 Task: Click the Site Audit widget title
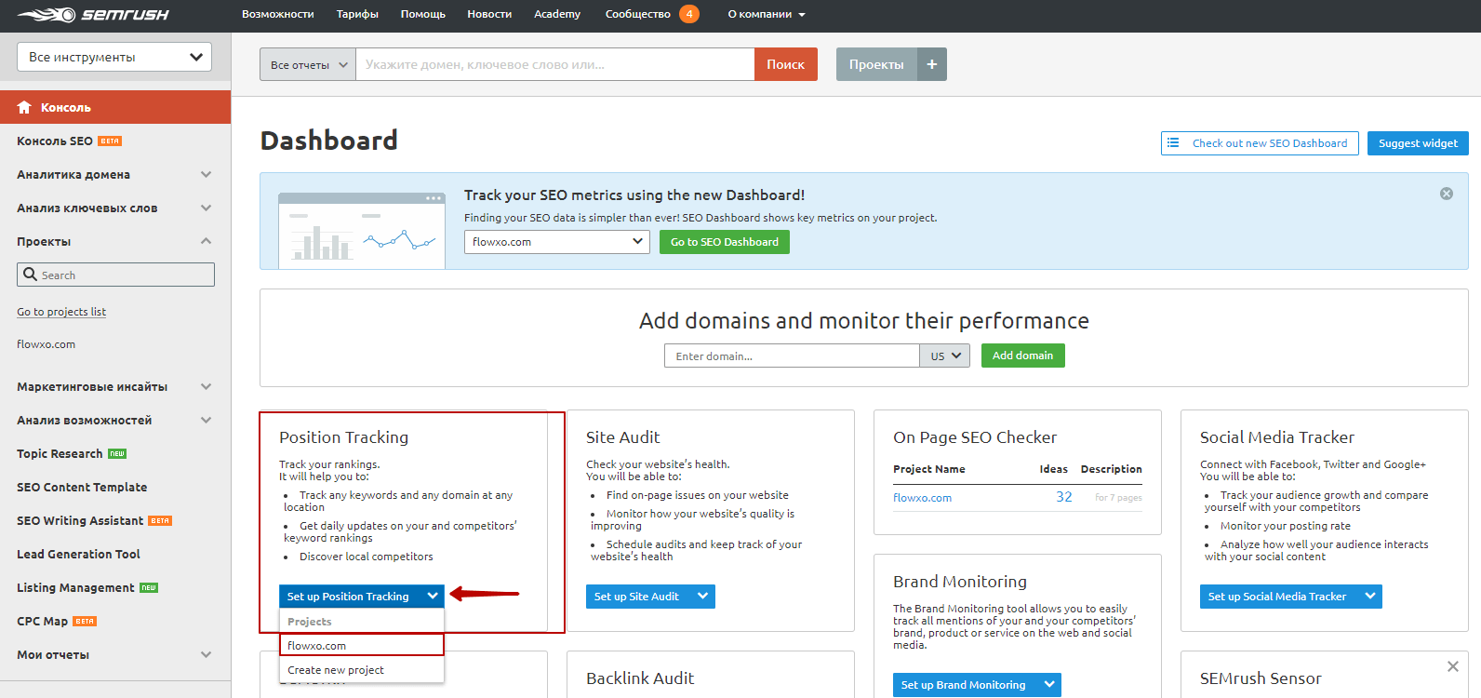tap(622, 437)
